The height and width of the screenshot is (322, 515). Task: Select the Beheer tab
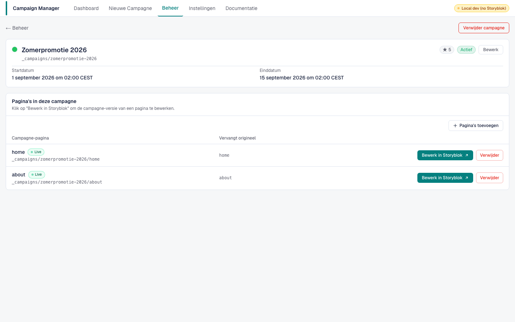coord(170,8)
